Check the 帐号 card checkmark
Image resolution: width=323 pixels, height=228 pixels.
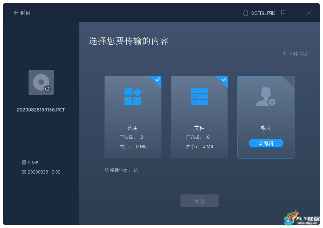290,79
